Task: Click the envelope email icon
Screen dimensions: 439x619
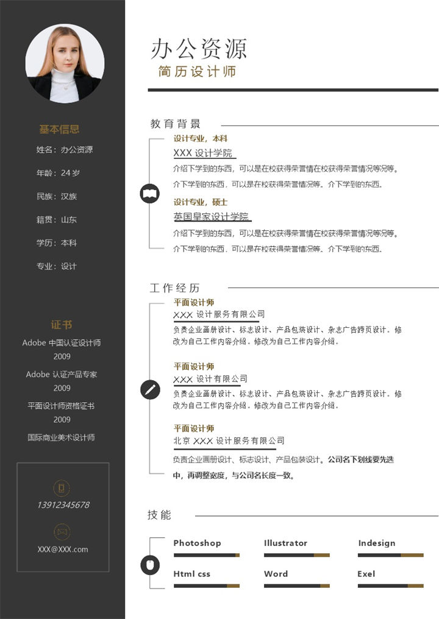Action: pos(62,532)
